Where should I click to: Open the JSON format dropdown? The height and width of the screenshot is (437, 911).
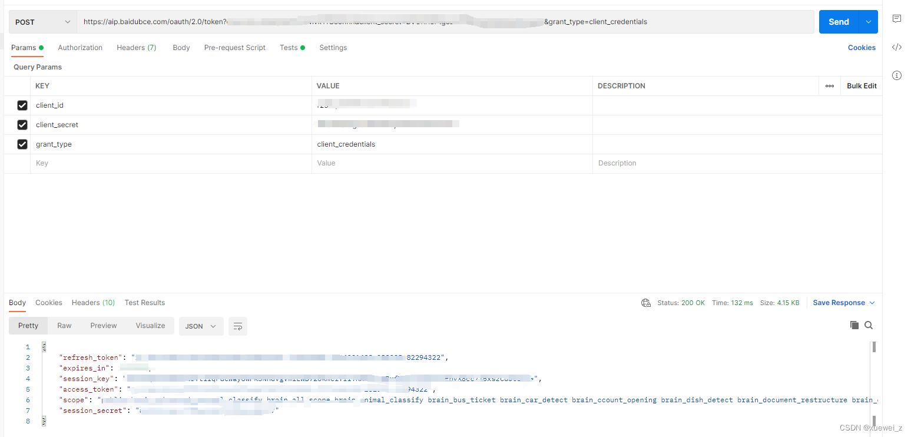[201, 326]
